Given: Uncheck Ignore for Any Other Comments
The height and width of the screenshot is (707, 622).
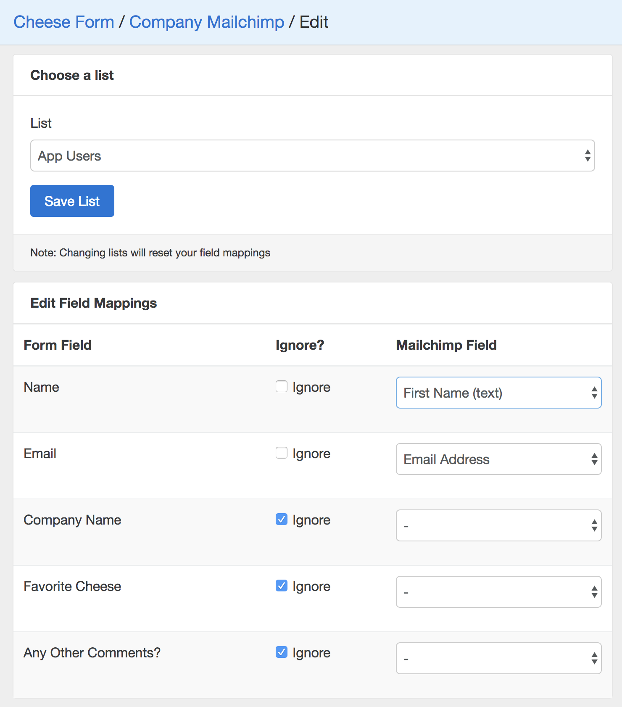Looking at the screenshot, I should click(x=282, y=652).
